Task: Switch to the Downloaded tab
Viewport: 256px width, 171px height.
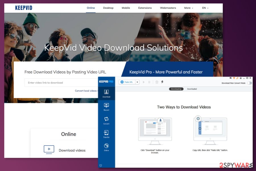Action: [192, 89]
